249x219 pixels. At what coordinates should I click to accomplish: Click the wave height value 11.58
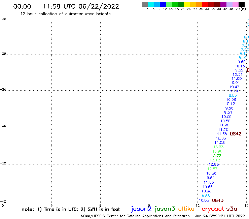(222, 134)
